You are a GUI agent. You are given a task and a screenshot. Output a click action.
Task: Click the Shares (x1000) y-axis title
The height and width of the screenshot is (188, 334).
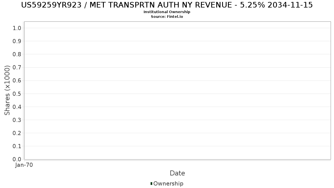(x=7, y=90)
